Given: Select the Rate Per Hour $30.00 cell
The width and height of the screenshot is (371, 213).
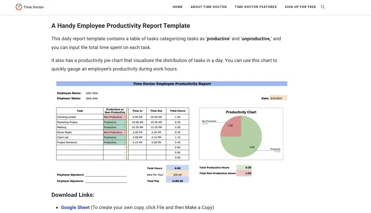Looking at the screenshot, I should (177, 174).
